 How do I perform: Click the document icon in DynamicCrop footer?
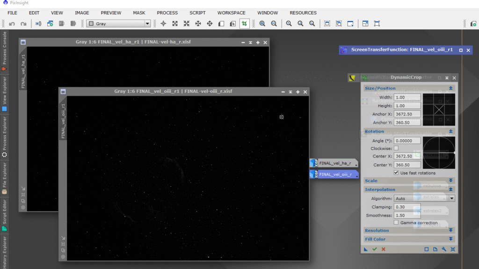[435, 249]
